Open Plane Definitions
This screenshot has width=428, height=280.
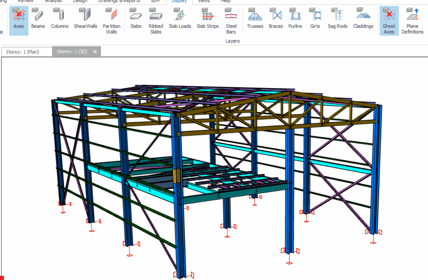coord(412,20)
